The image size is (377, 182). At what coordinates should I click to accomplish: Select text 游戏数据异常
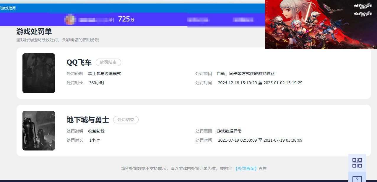click(229, 131)
